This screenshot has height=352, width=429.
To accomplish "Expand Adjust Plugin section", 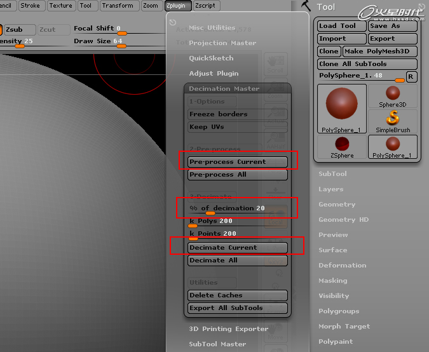I will (x=214, y=74).
